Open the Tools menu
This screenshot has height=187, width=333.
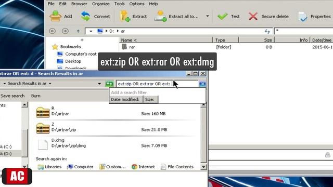click(x=119, y=4)
